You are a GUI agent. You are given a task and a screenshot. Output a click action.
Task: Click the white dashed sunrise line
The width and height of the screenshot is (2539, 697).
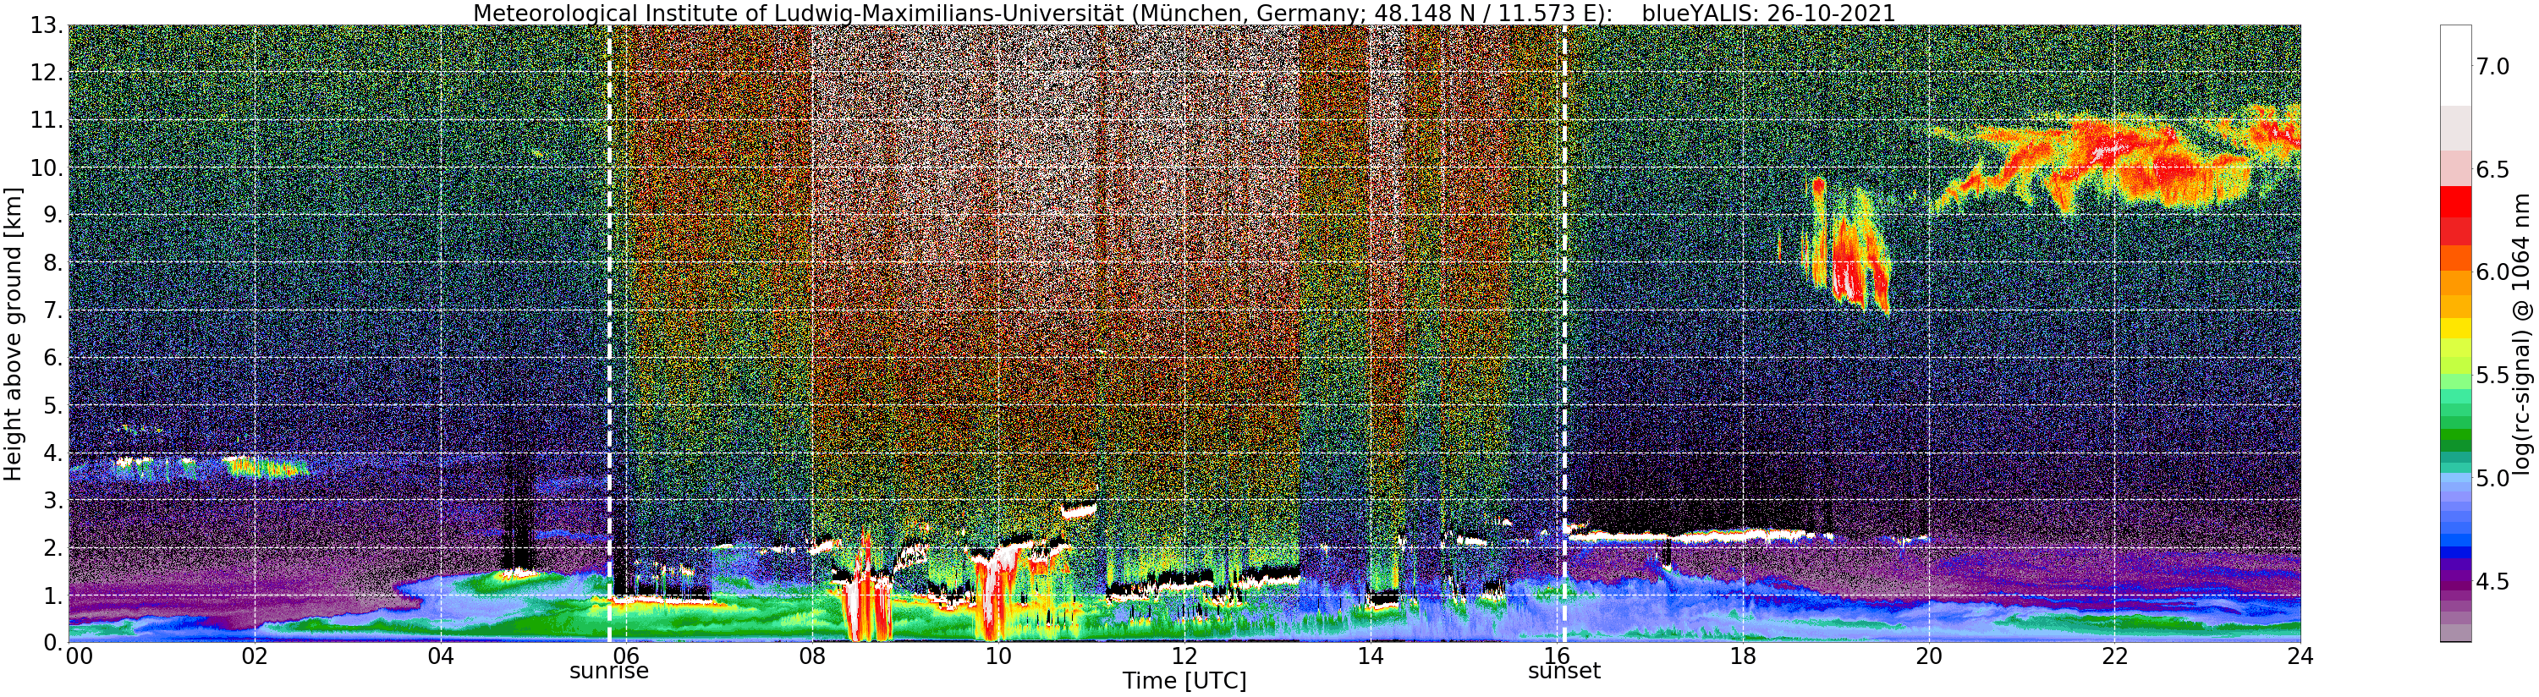[x=609, y=334]
